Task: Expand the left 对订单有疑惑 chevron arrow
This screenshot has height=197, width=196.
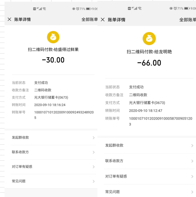Action: (93, 167)
